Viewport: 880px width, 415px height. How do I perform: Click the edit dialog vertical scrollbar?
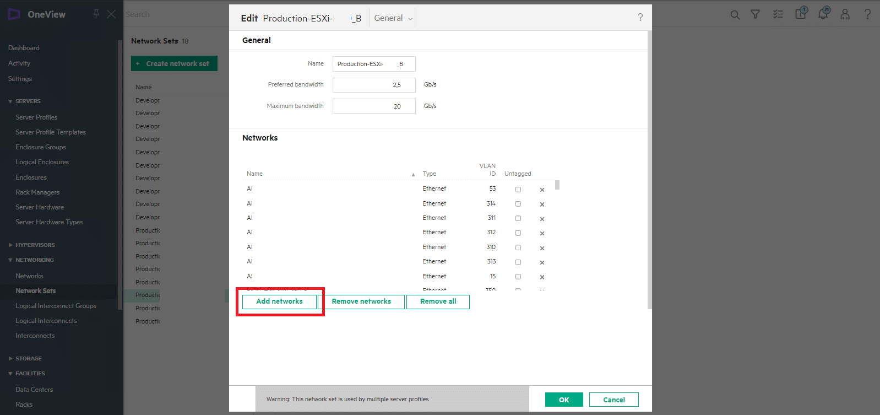pos(650,170)
